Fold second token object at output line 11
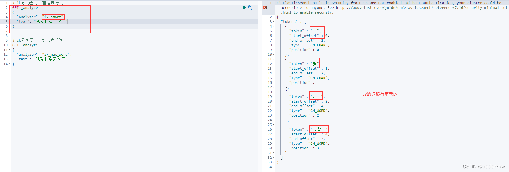 click(274, 59)
